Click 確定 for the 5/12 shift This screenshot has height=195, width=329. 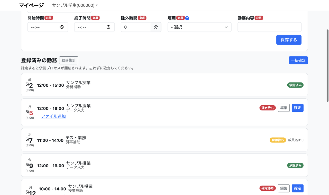(x=298, y=188)
